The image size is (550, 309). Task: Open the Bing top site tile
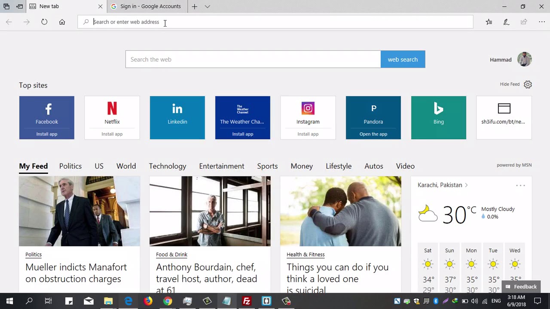[x=438, y=118]
